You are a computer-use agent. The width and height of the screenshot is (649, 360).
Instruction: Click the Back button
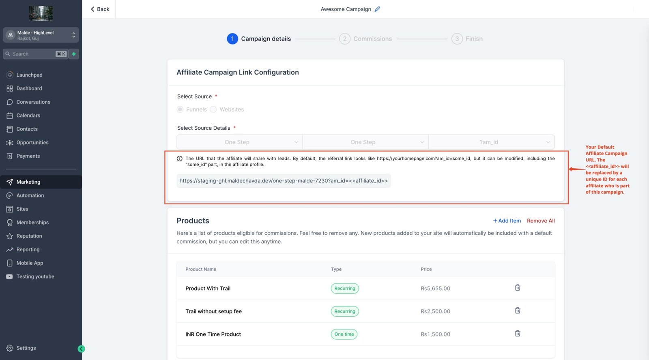coord(100,9)
